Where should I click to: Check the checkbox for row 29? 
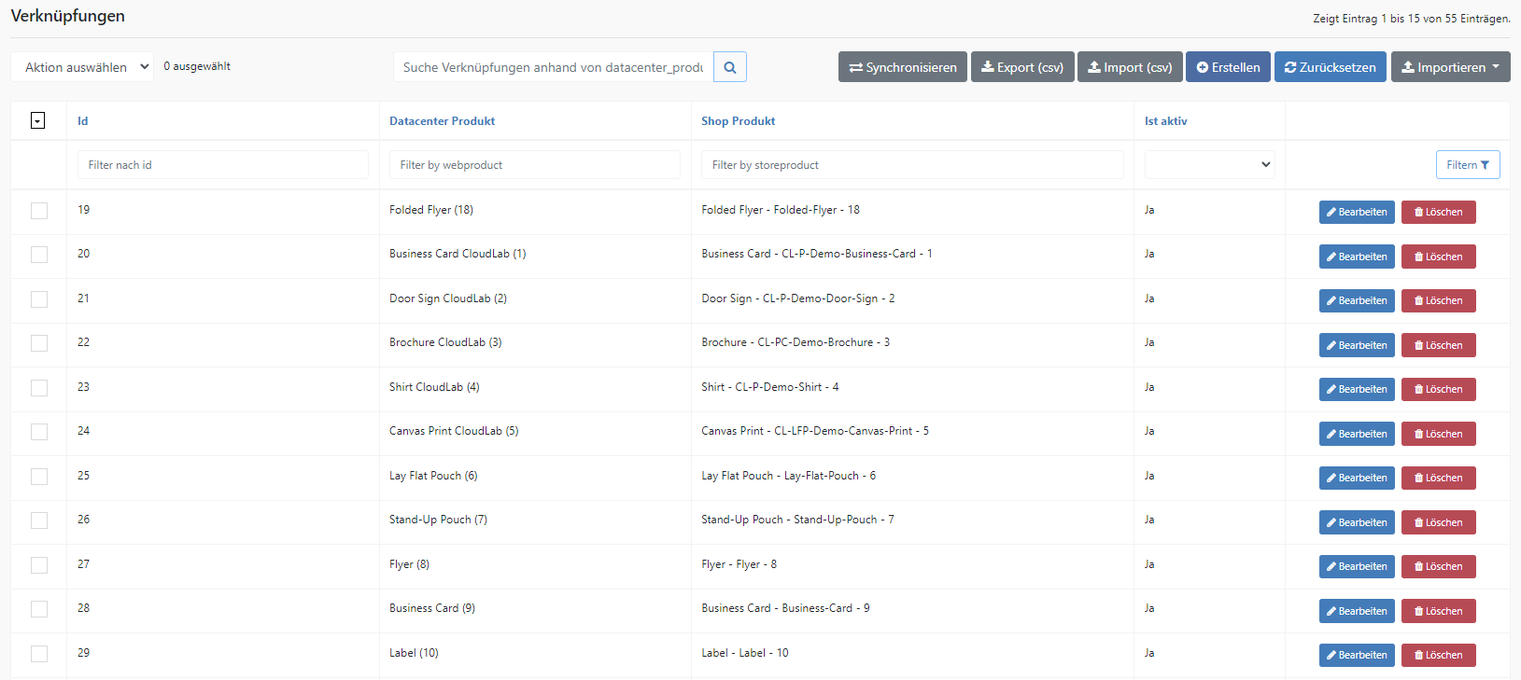(39, 654)
